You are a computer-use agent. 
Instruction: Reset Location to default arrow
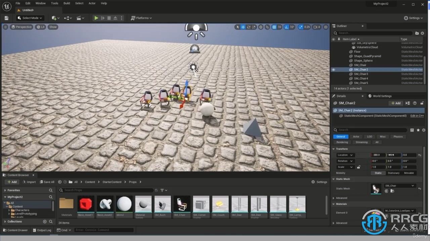pos(420,155)
